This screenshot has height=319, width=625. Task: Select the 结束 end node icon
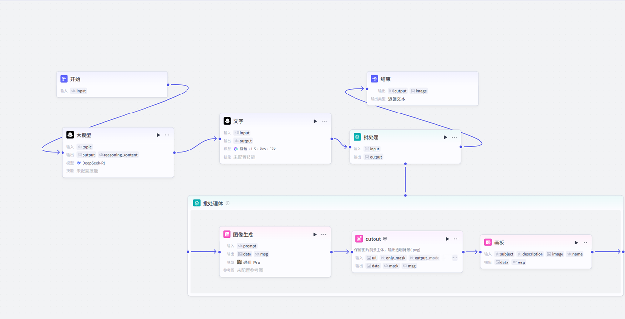[375, 79]
